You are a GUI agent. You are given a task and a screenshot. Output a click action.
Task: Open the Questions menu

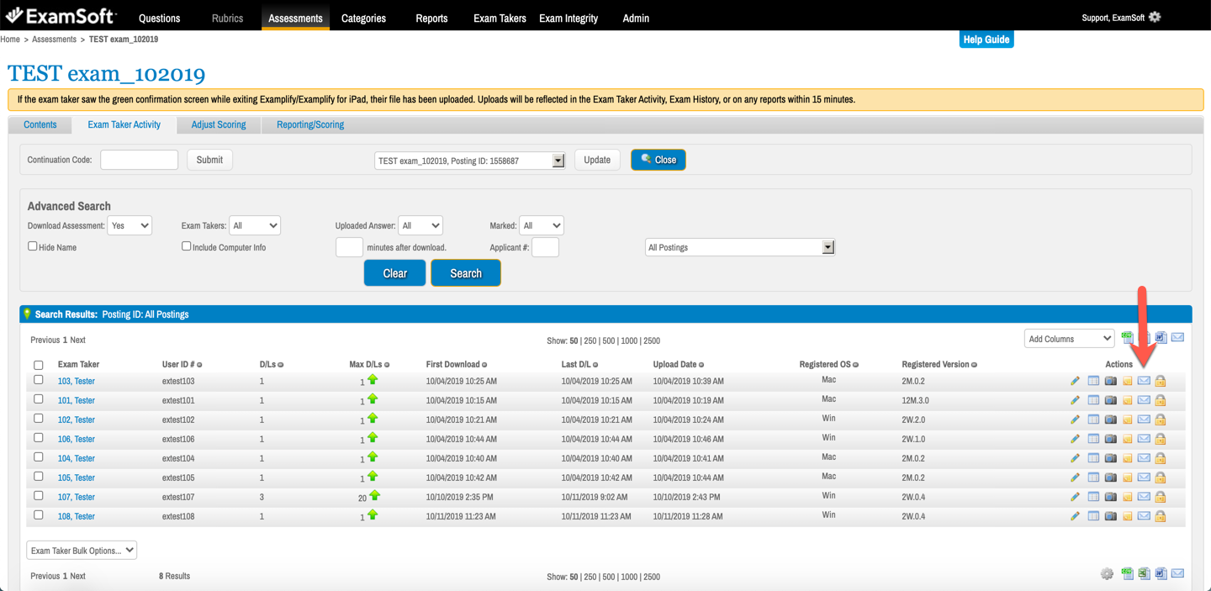[160, 18]
